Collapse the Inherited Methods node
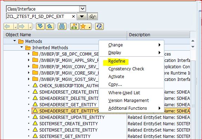The height and width of the screenshot is (140, 202). (x=21, y=47)
